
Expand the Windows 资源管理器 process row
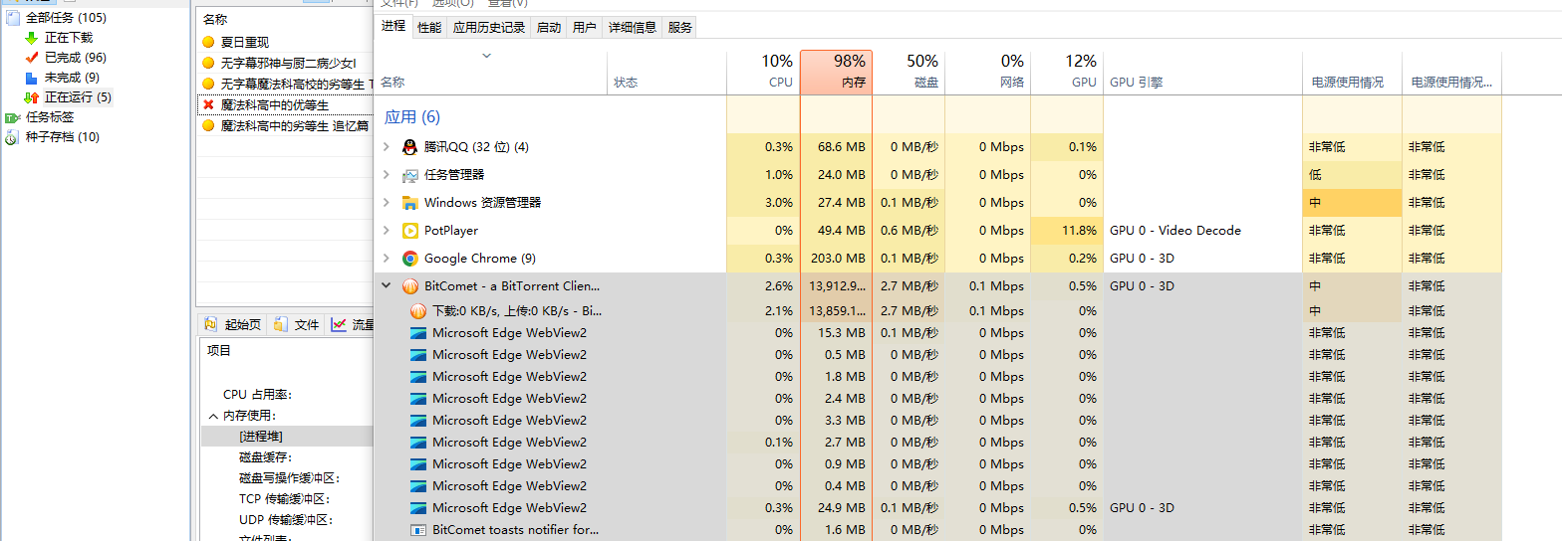click(387, 203)
